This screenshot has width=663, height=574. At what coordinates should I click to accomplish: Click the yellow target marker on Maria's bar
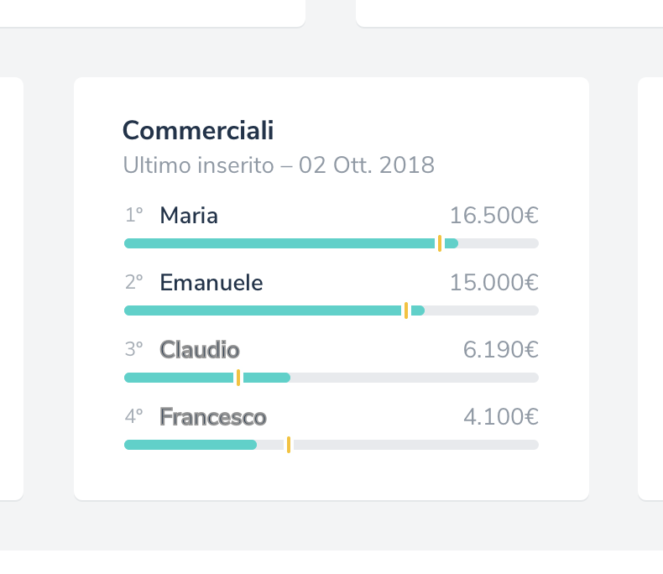pos(440,243)
